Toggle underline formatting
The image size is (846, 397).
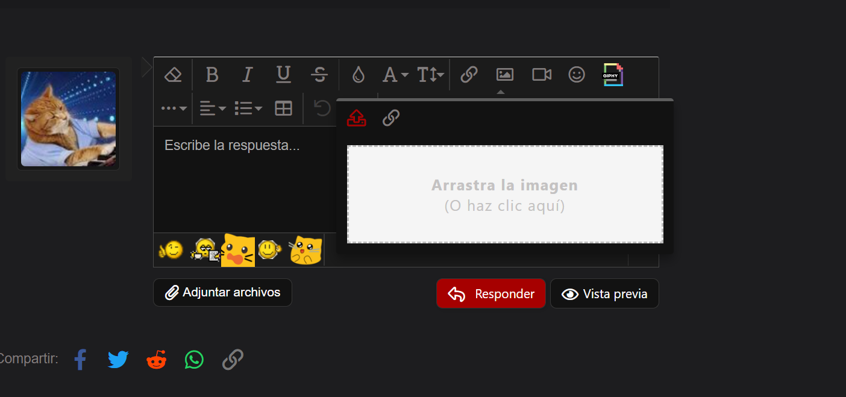283,75
